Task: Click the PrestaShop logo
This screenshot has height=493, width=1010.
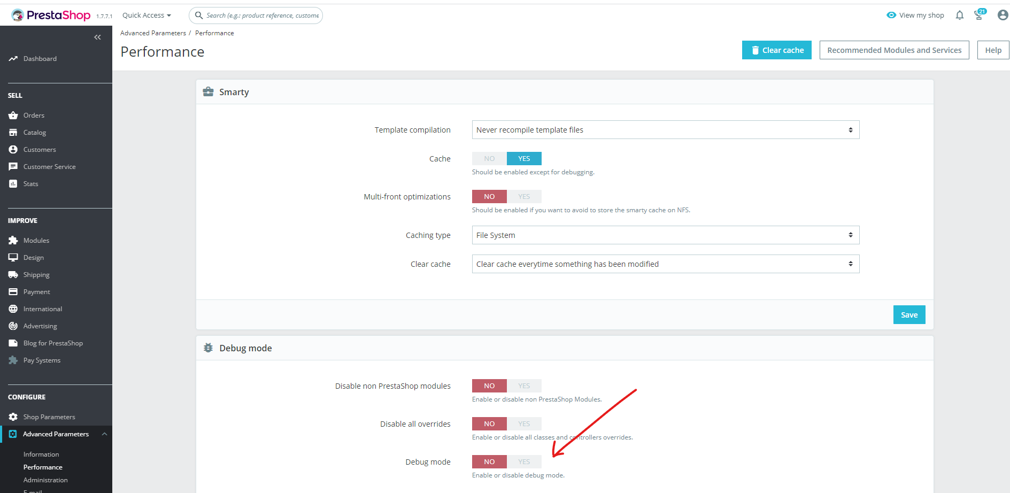Action: point(51,15)
